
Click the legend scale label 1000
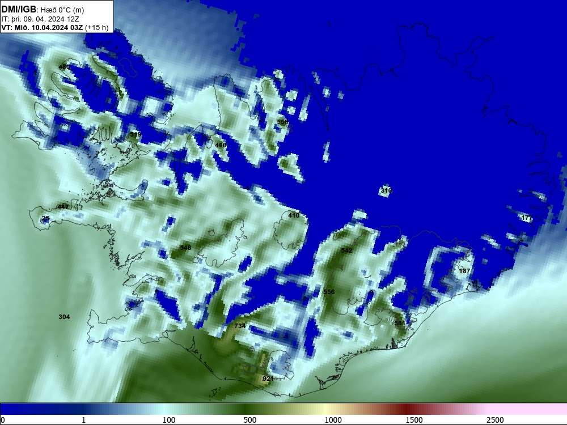(x=333, y=420)
